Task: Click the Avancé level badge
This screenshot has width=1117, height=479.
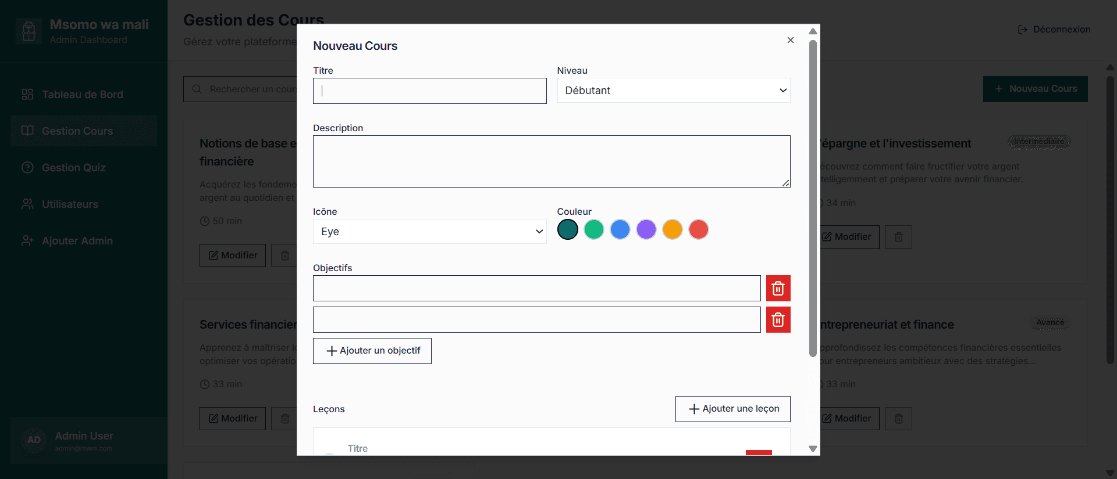Action: pyautogui.click(x=1050, y=323)
